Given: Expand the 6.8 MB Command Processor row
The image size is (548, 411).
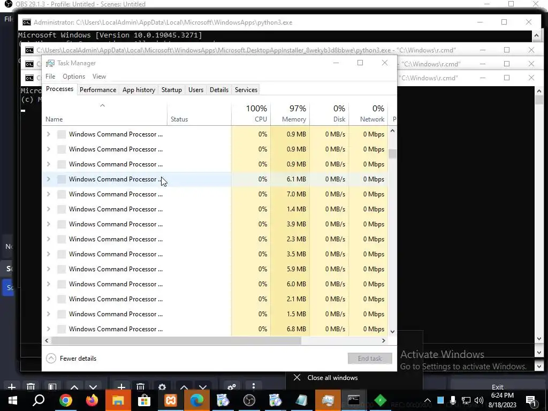Looking at the screenshot, I should 49,329.
